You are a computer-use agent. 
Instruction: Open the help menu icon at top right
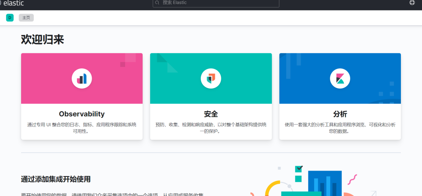pyautogui.click(x=412, y=3)
